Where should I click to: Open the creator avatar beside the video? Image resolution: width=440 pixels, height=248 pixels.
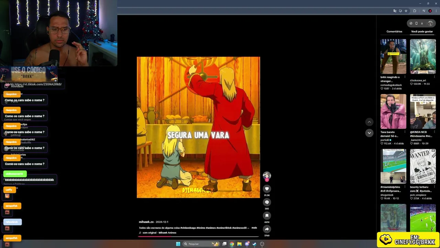coord(267,176)
